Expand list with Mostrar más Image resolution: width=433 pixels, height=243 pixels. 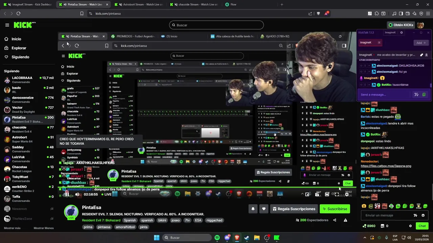pos(12,228)
